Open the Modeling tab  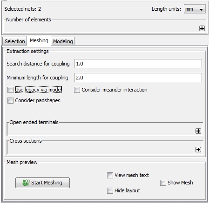click(63, 41)
